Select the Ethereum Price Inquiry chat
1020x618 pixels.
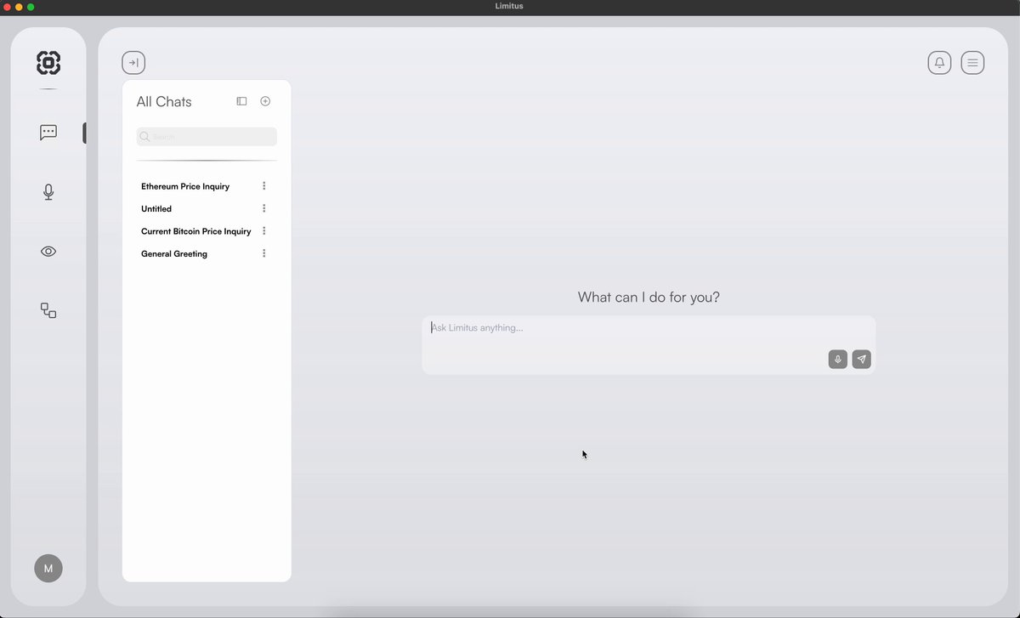[185, 186]
